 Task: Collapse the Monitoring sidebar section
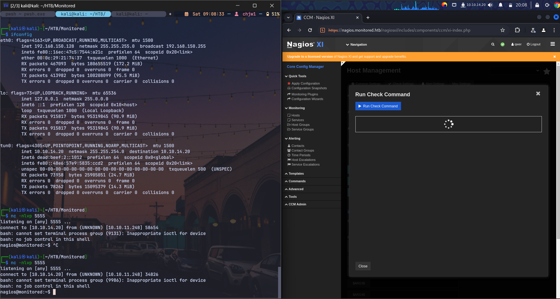[295, 108]
